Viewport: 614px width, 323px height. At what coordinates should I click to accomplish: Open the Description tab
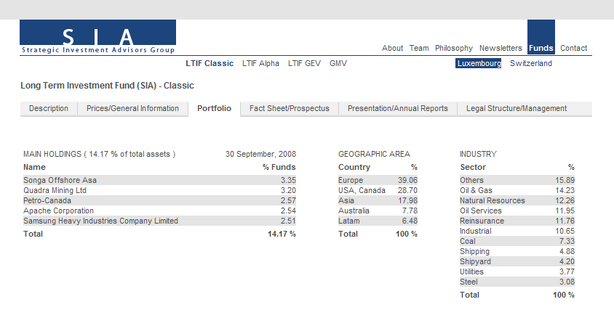tap(49, 108)
